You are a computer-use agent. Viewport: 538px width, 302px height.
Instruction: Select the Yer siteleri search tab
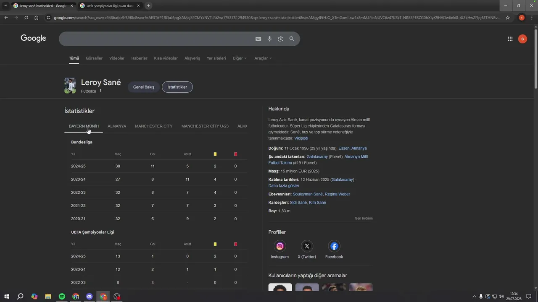click(x=216, y=58)
